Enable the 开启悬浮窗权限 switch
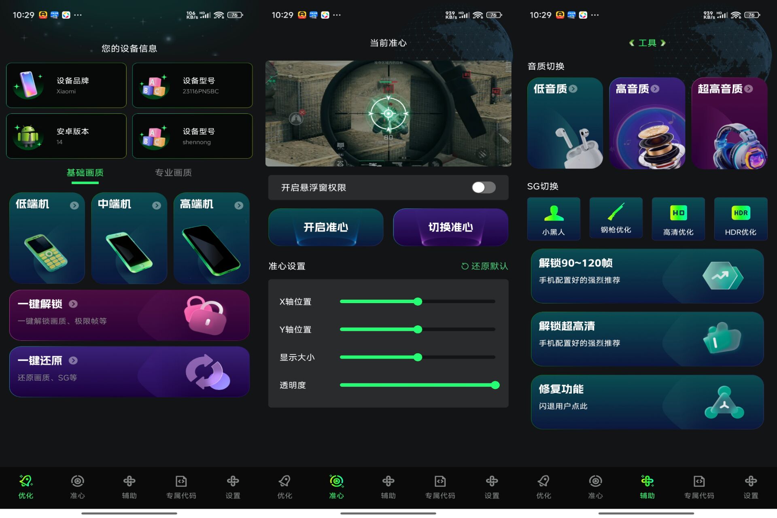Viewport: 777px width, 518px height. pyautogui.click(x=484, y=187)
